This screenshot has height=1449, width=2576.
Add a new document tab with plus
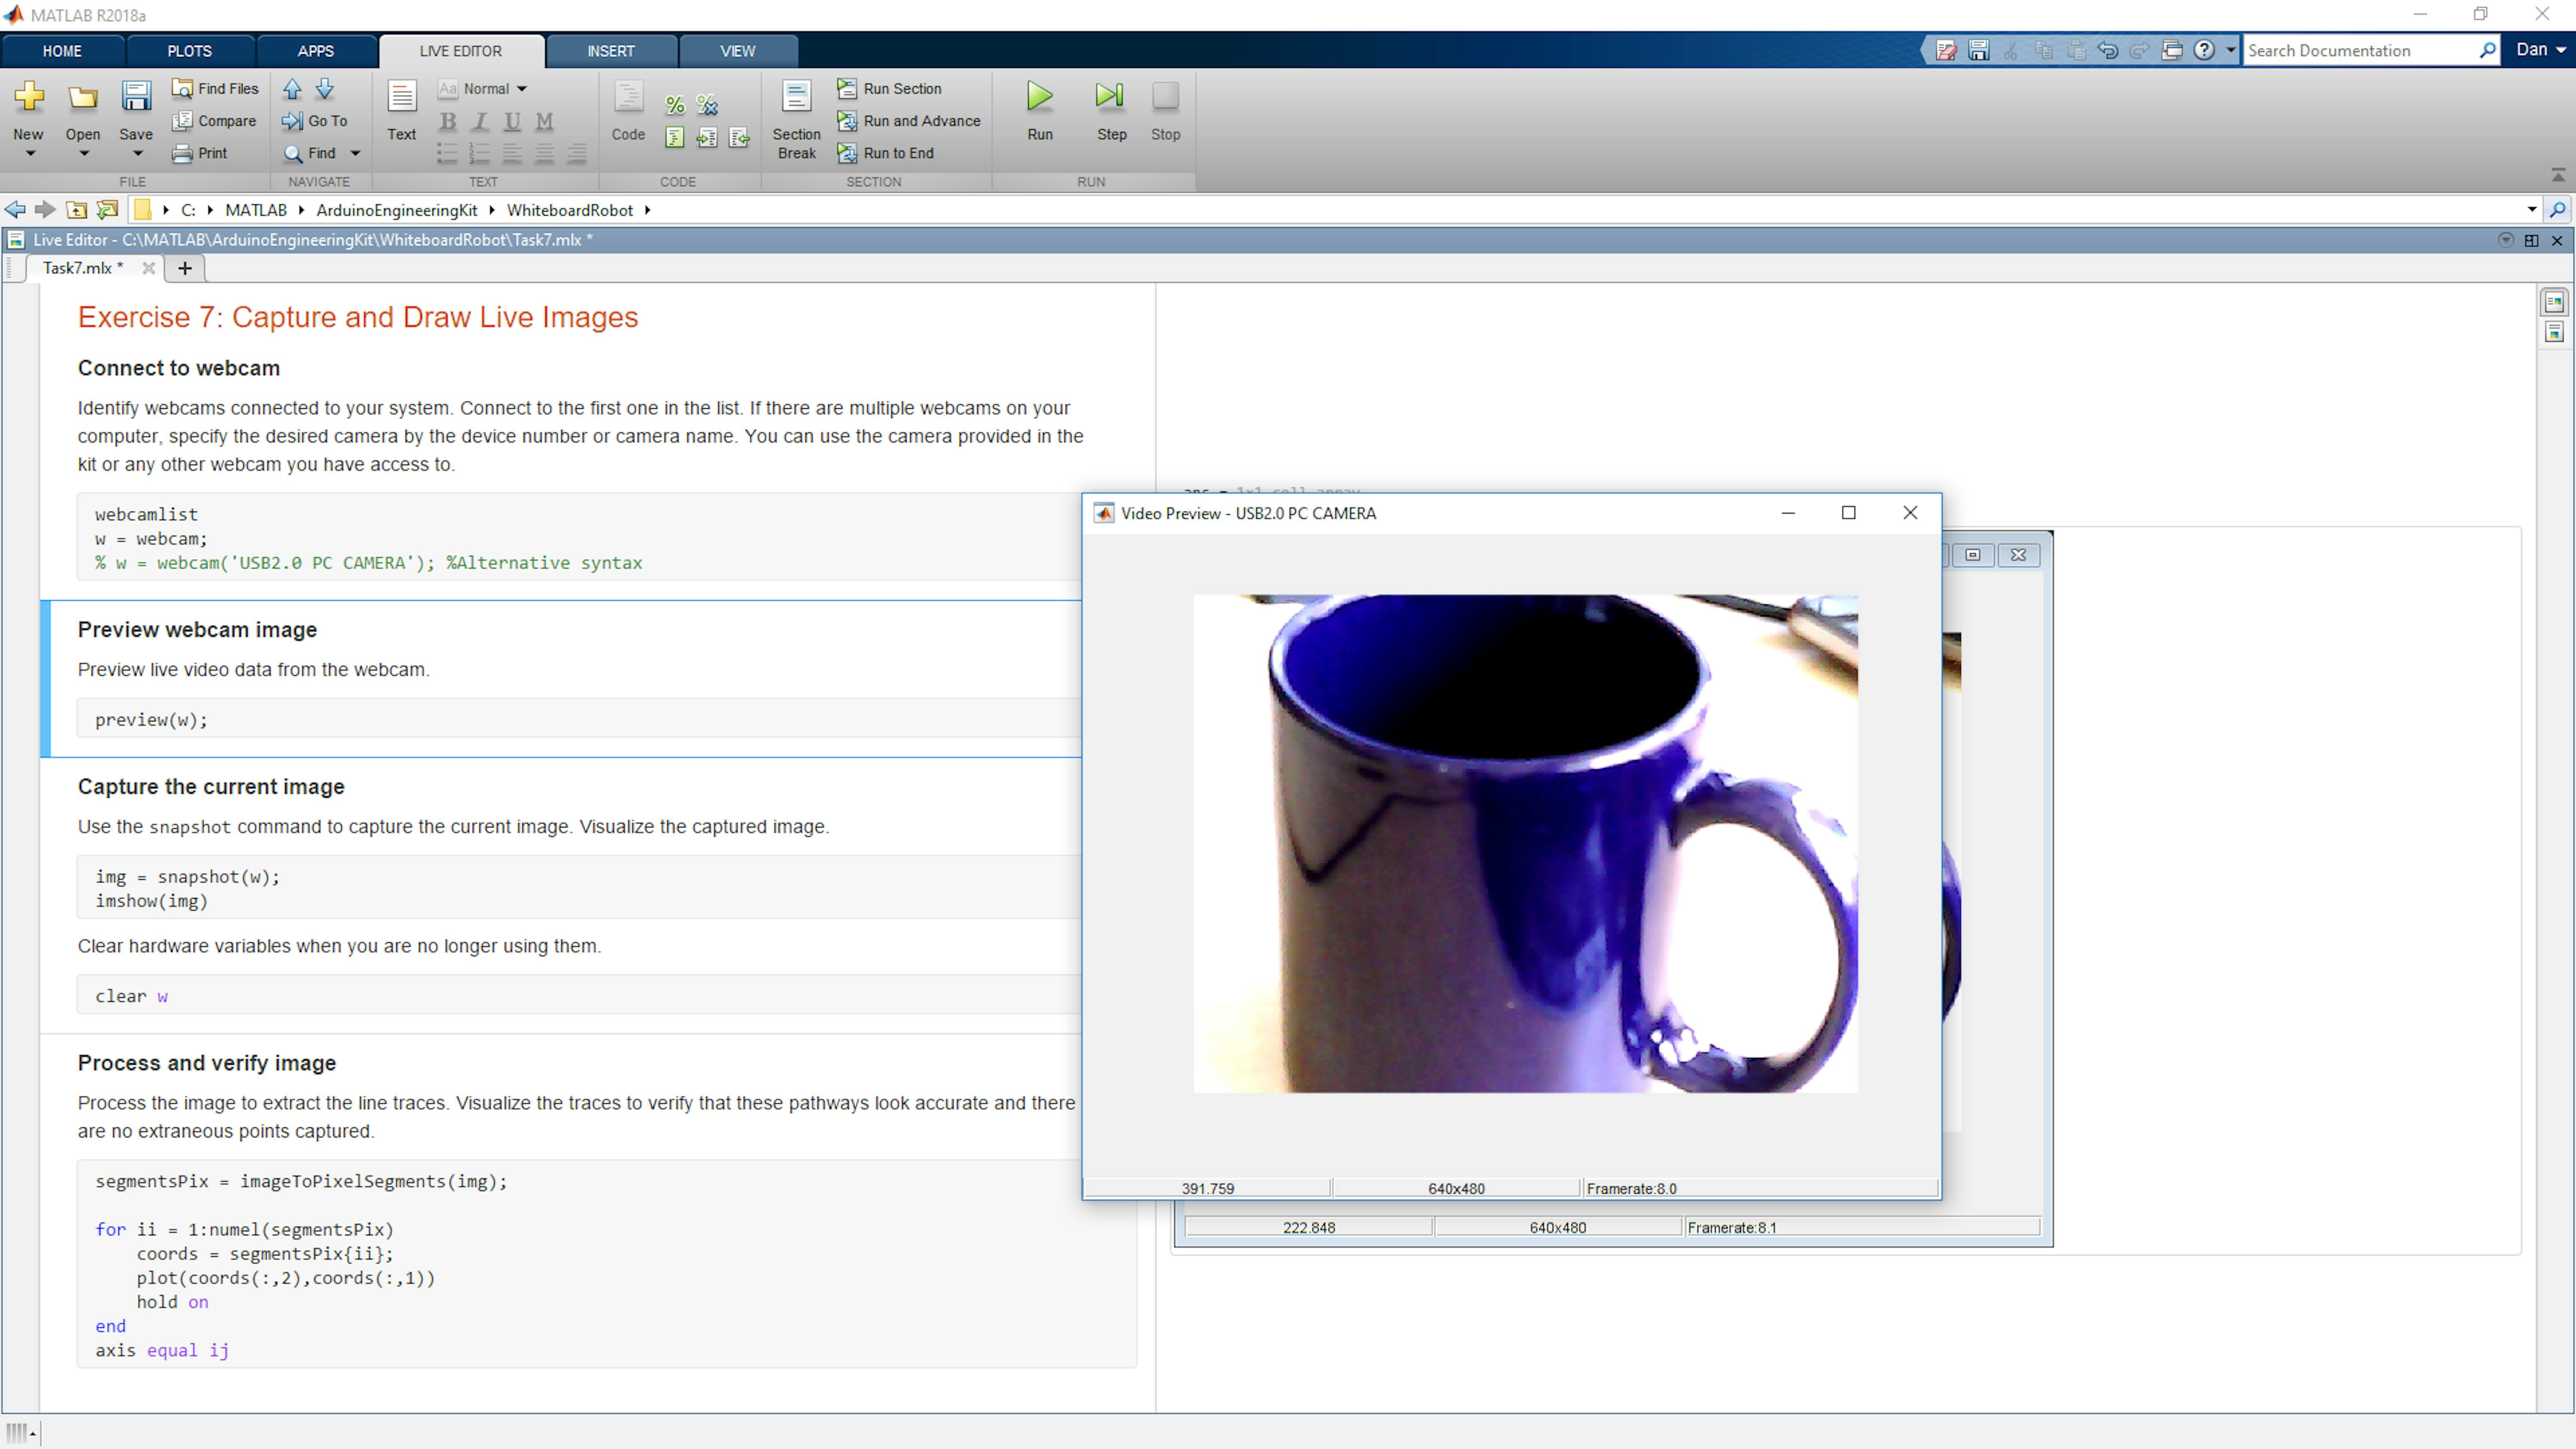point(184,267)
